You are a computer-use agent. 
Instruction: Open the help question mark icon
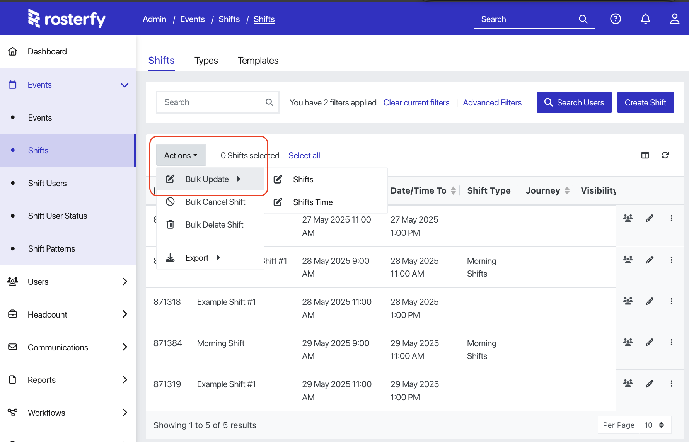[616, 19]
